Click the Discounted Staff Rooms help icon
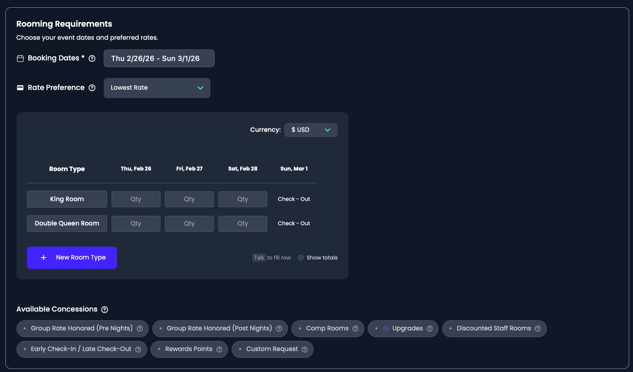 coord(538,329)
